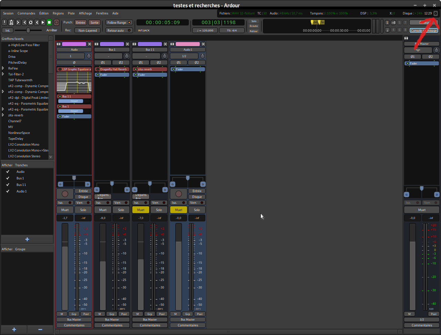Hide the Audio strip via its checkmark
This screenshot has width=441, height=335.
8,171
